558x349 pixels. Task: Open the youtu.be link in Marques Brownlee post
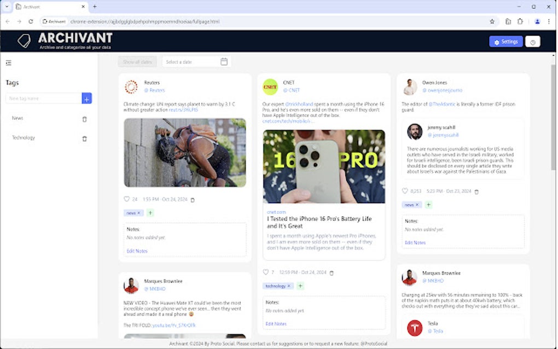174,325
